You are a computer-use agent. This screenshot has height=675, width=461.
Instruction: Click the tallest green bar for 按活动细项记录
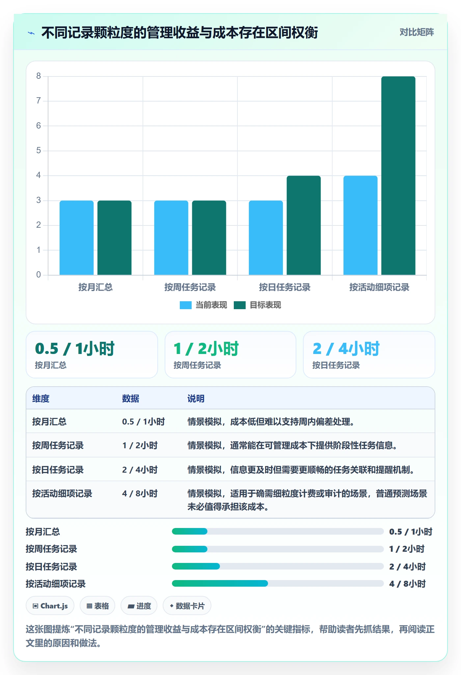click(398, 176)
